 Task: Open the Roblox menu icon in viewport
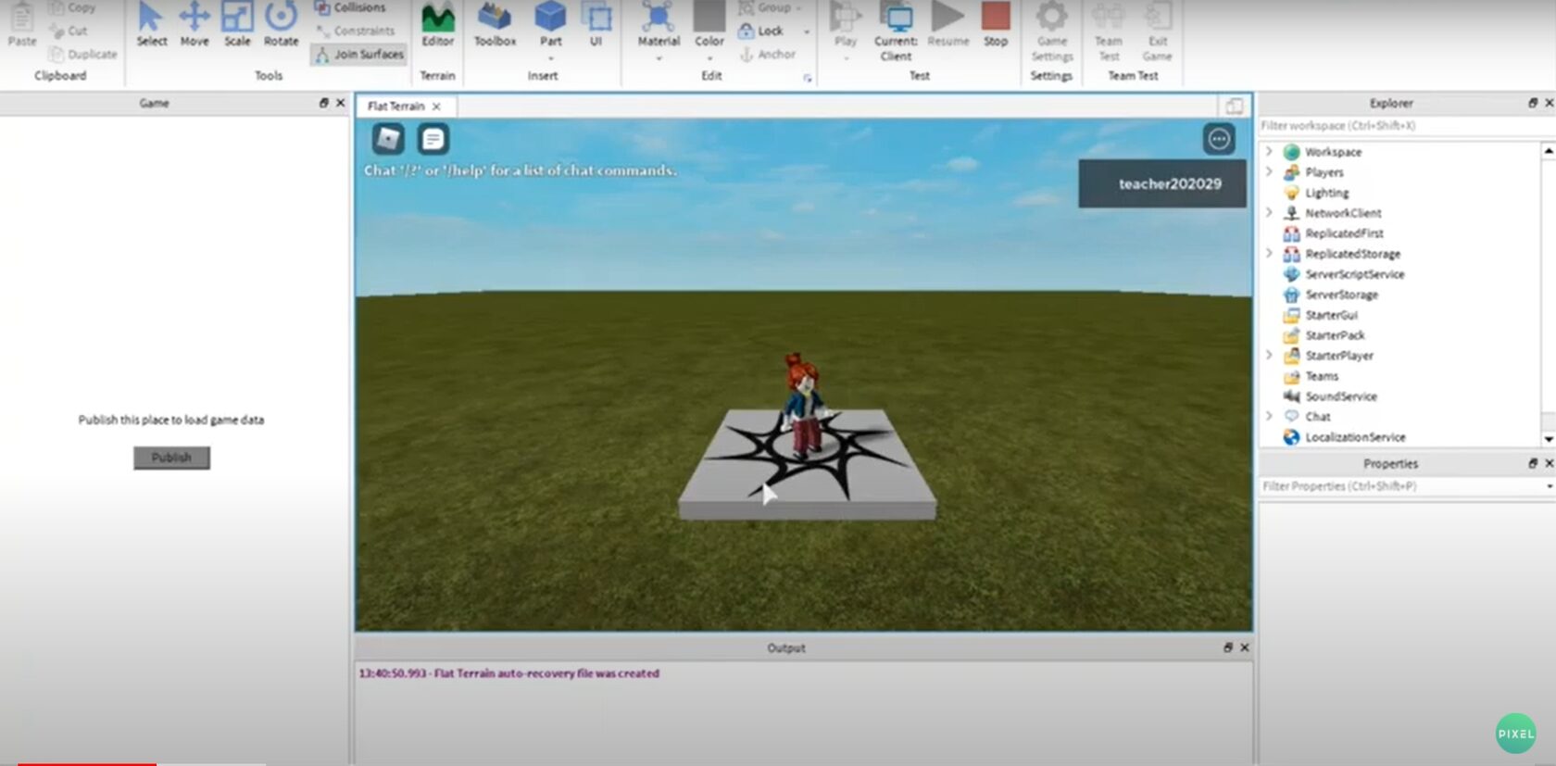click(x=388, y=139)
